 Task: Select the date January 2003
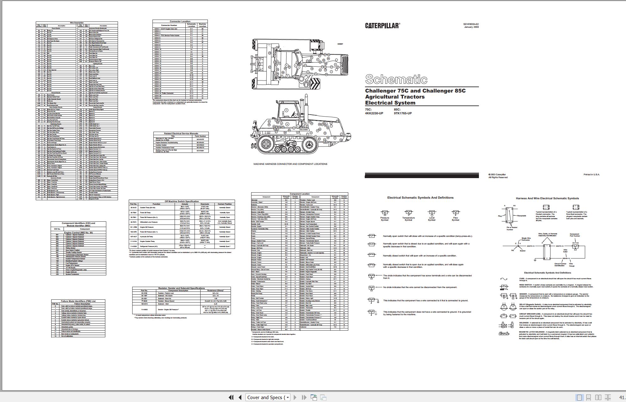471,27
